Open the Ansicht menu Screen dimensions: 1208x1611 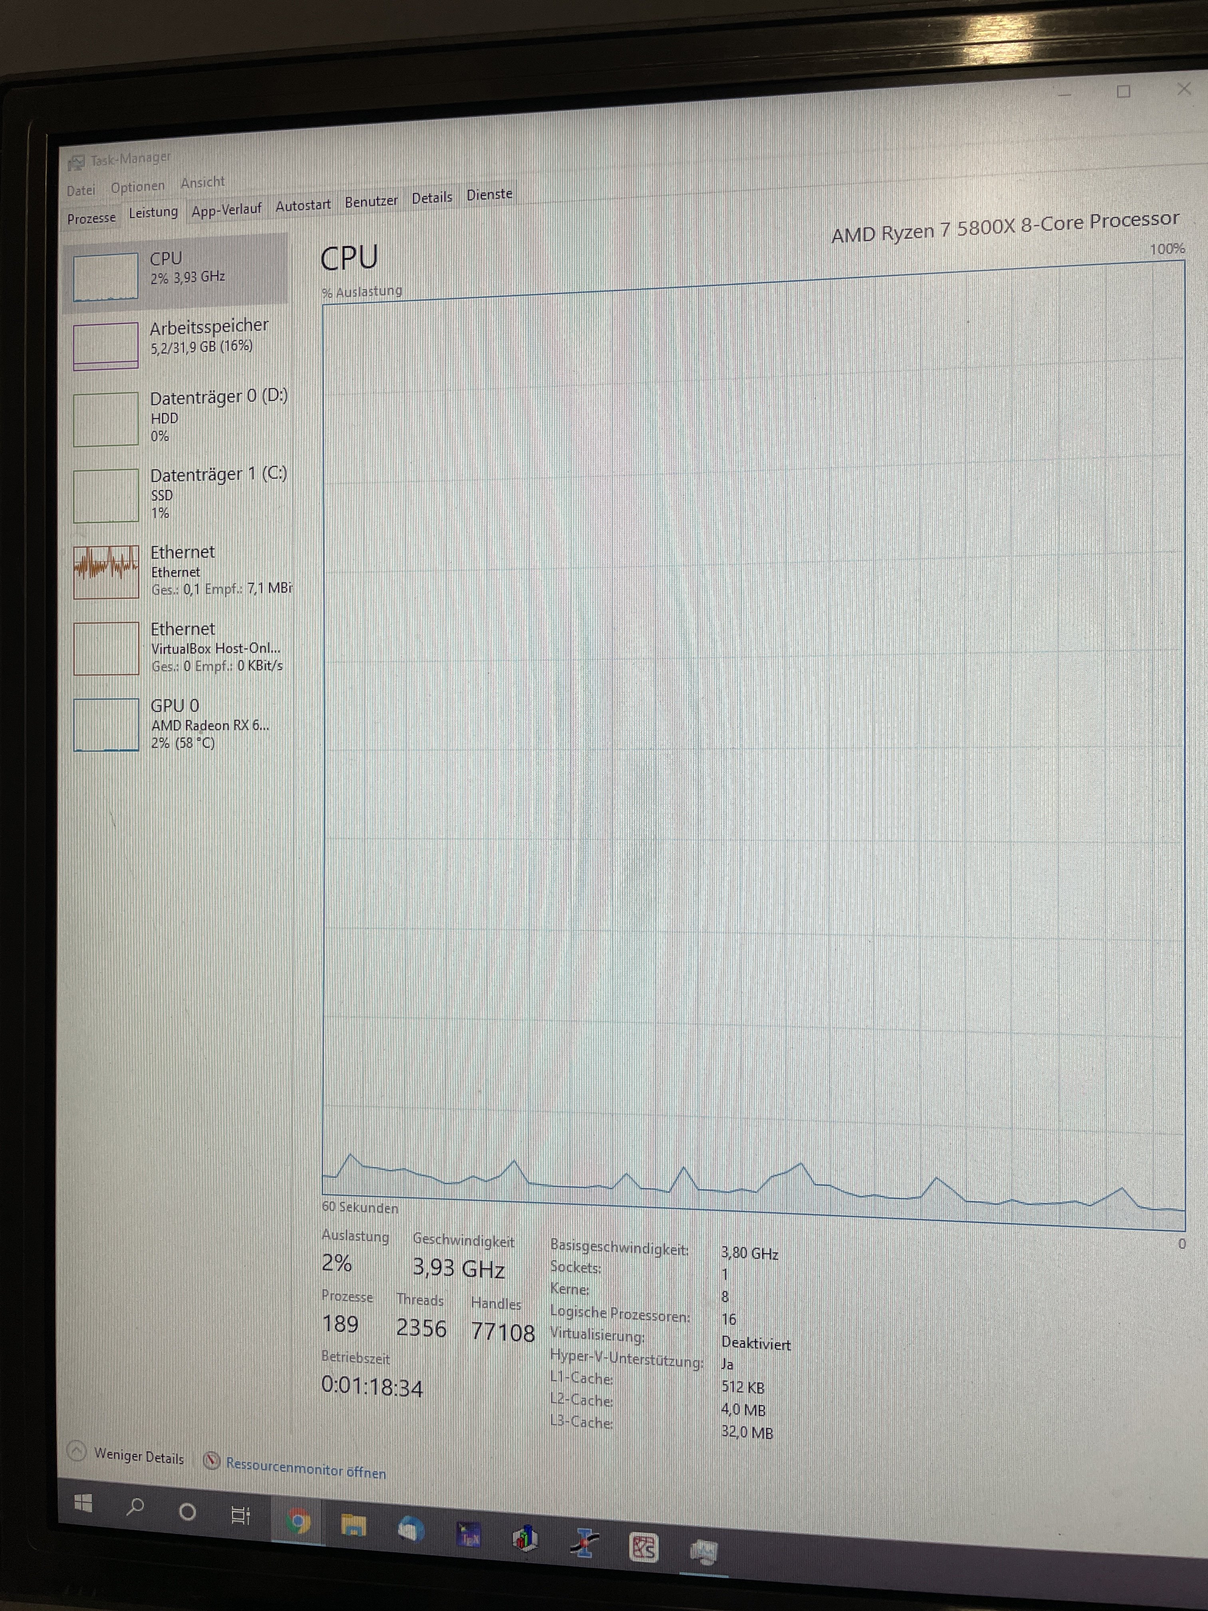click(203, 182)
